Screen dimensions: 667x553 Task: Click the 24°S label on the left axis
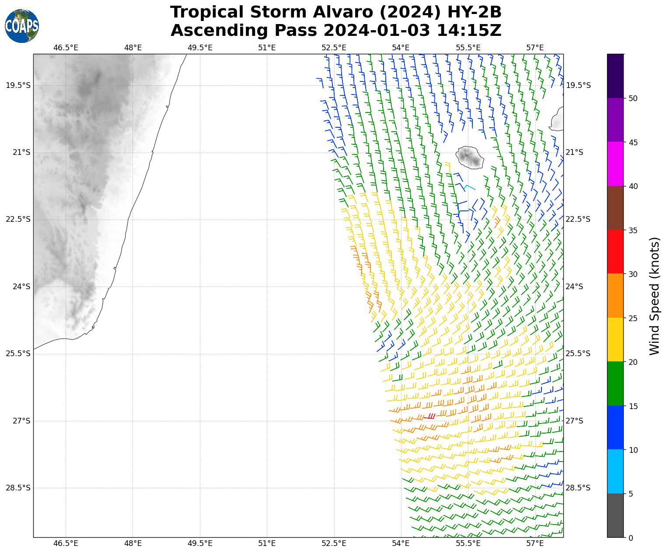point(21,287)
